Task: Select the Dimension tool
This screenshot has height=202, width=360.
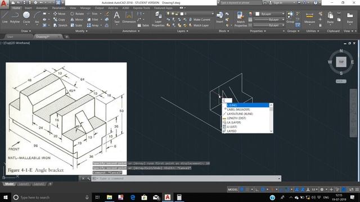Action: point(129,17)
